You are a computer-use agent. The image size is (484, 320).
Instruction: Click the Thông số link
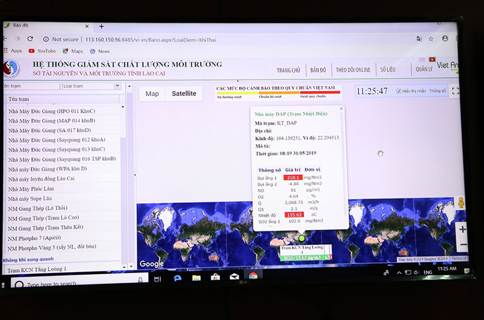tap(437, 91)
